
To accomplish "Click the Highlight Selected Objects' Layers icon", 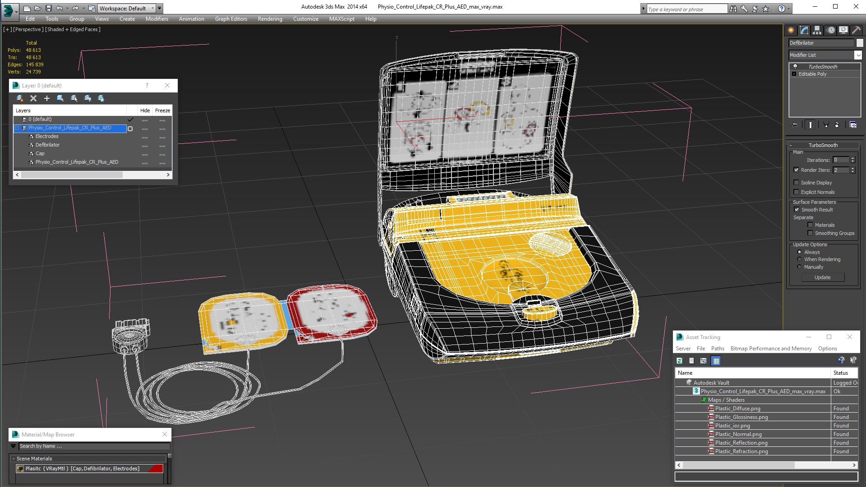I will coord(74,98).
